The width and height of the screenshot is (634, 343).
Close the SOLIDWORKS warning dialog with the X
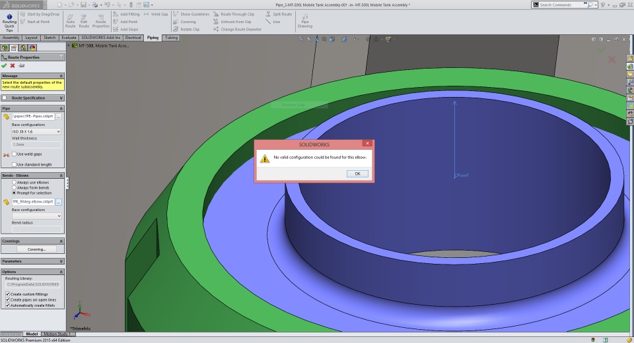367,143
